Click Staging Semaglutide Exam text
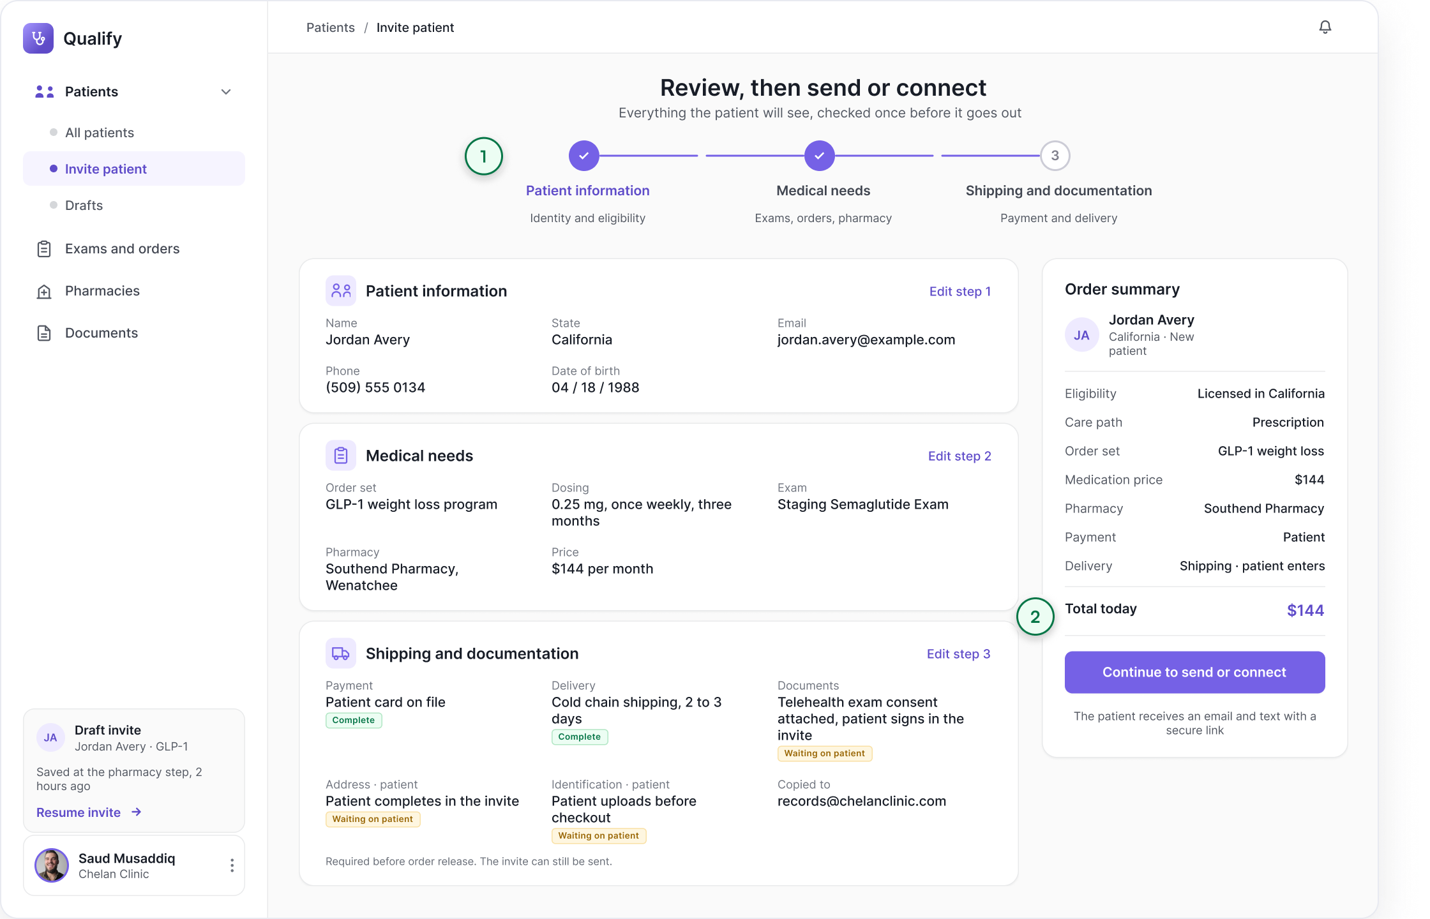Image resolution: width=1430 pixels, height=919 pixels. (x=863, y=505)
